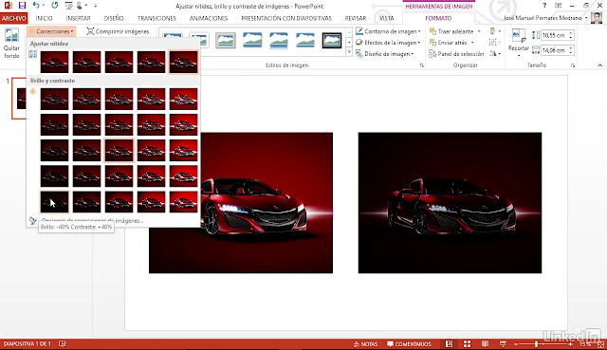Select the center brightness contrast preset
The image size is (607, 350).
[x=119, y=150]
